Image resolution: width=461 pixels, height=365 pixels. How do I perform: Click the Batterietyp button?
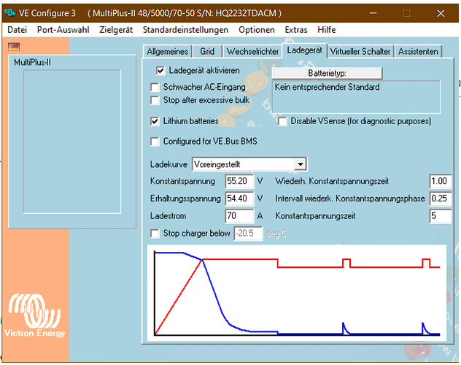click(x=327, y=73)
